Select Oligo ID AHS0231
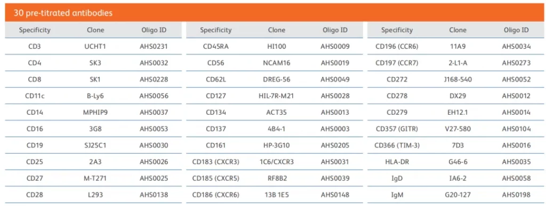The width and height of the screenshot is (546, 210). [154, 46]
